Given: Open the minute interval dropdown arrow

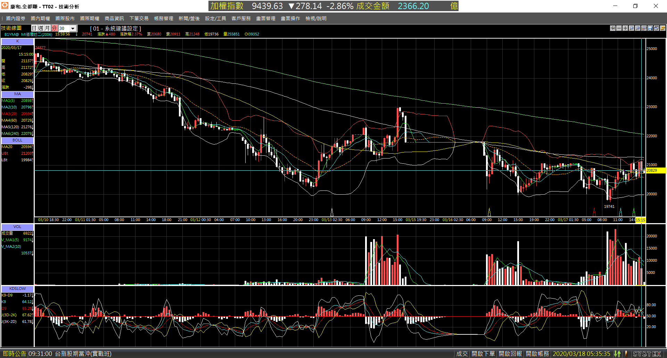Looking at the screenshot, I should 73,29.
